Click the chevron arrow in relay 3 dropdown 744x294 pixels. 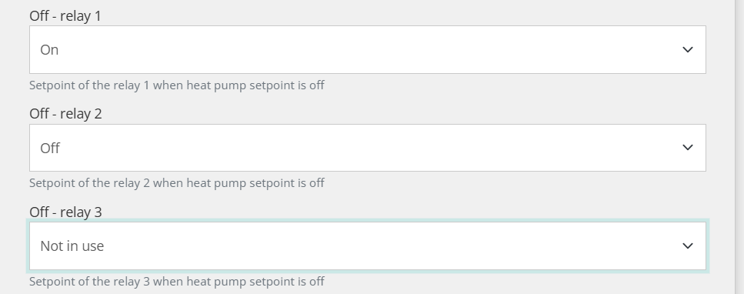(688, 246)
